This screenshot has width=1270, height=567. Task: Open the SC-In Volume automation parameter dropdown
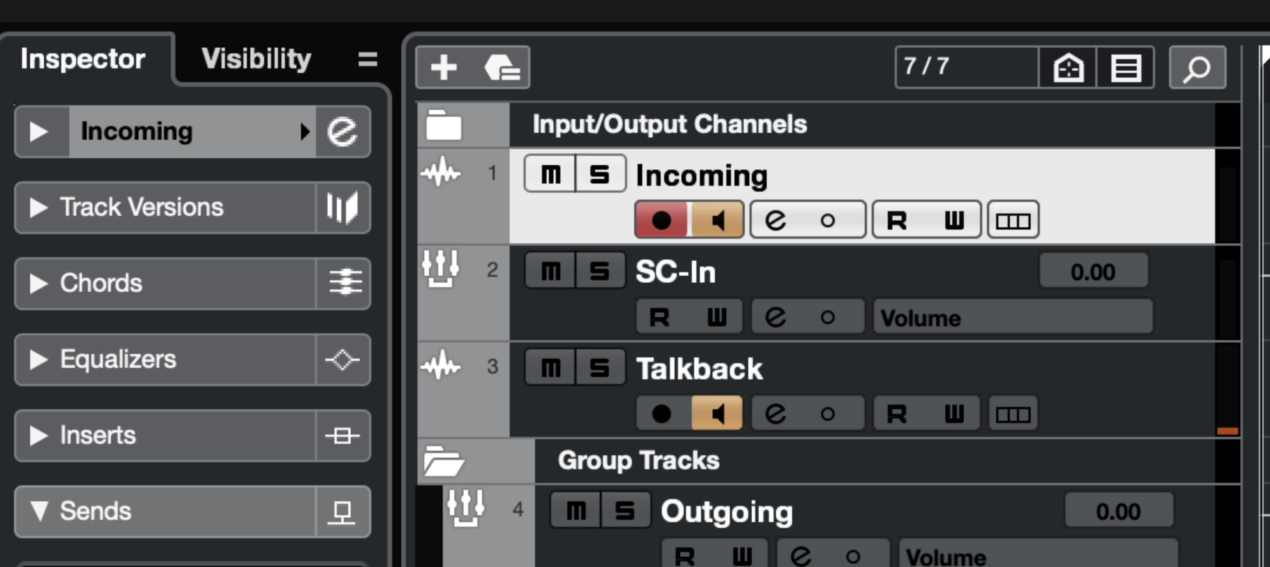[1013, 317]
